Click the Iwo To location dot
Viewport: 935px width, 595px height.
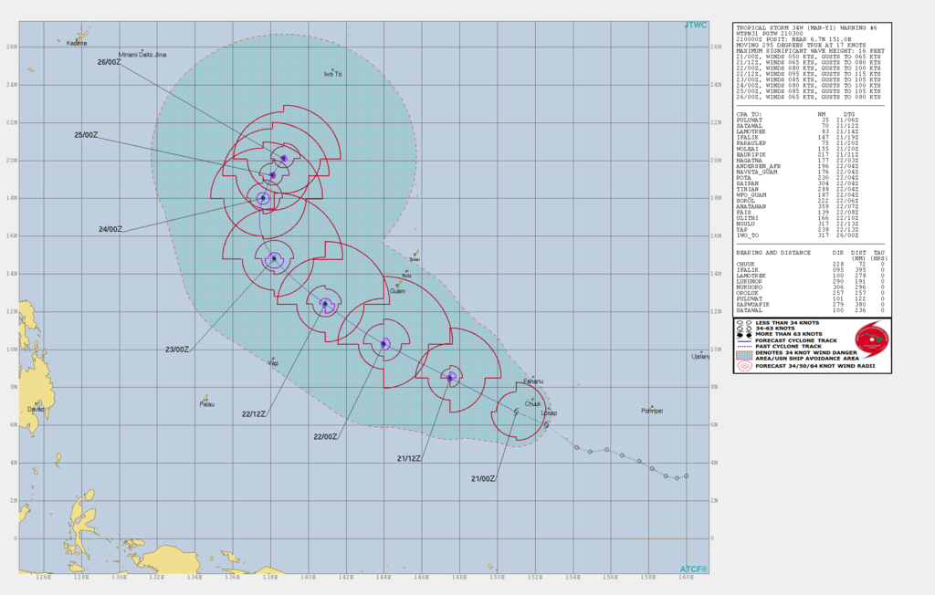coord(332,69)
